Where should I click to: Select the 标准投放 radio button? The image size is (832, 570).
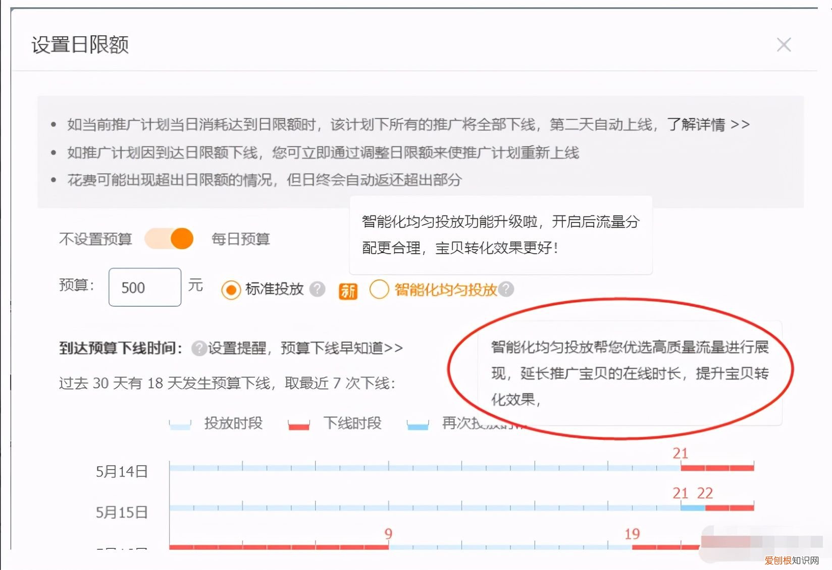231,290
